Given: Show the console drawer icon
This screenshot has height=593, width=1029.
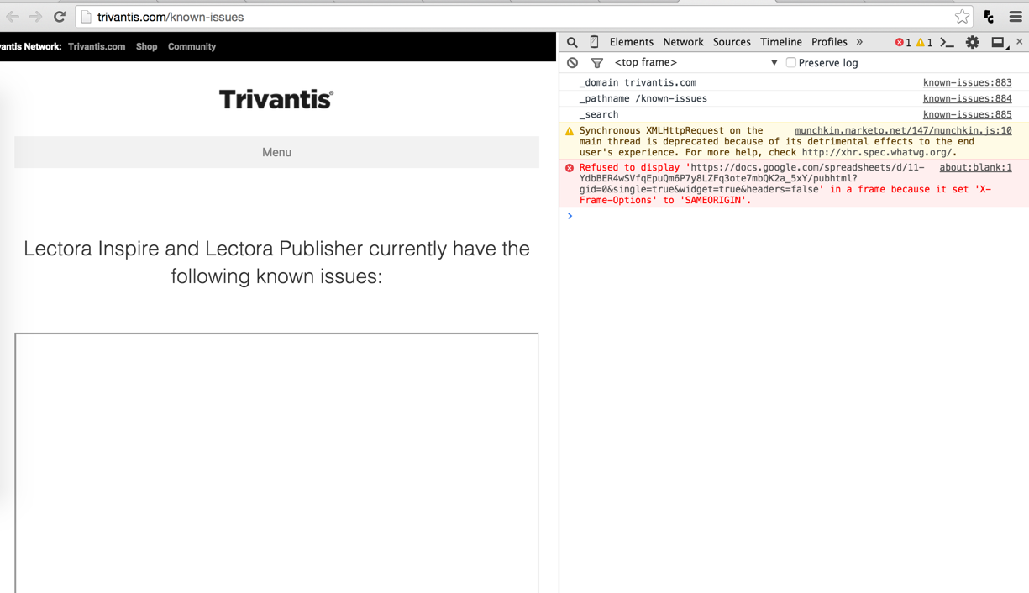Looking at the screenshot, I should 948,42.
